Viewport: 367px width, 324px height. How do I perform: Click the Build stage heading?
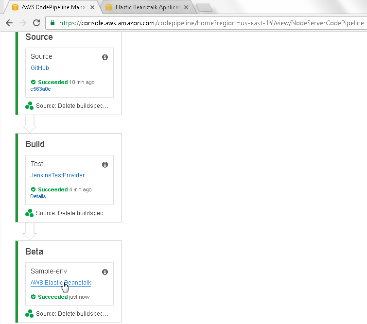35,144
